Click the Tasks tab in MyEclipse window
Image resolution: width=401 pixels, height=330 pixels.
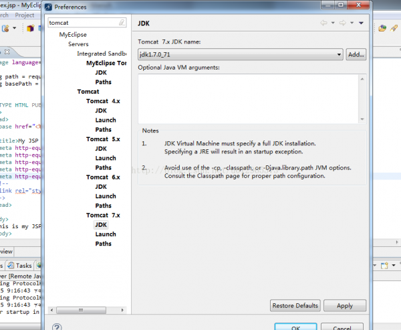[20, 266]
